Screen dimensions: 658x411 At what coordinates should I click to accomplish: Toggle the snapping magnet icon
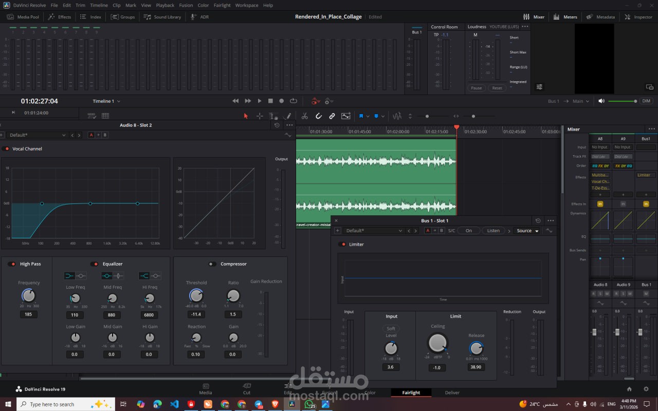318,116
